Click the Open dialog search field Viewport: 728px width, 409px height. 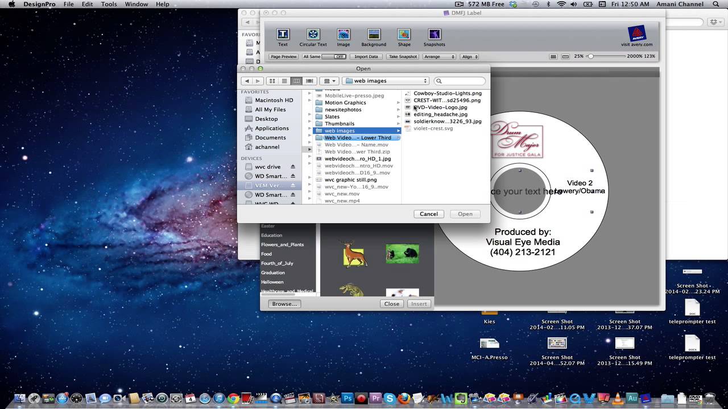pos(460,81)
